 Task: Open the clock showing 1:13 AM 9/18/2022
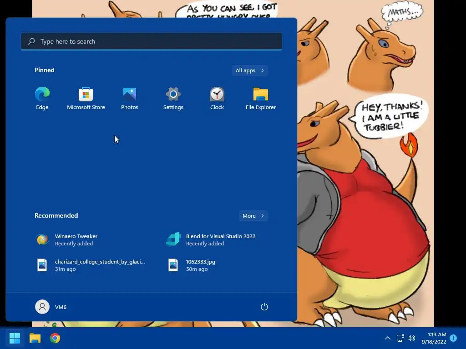434,338
